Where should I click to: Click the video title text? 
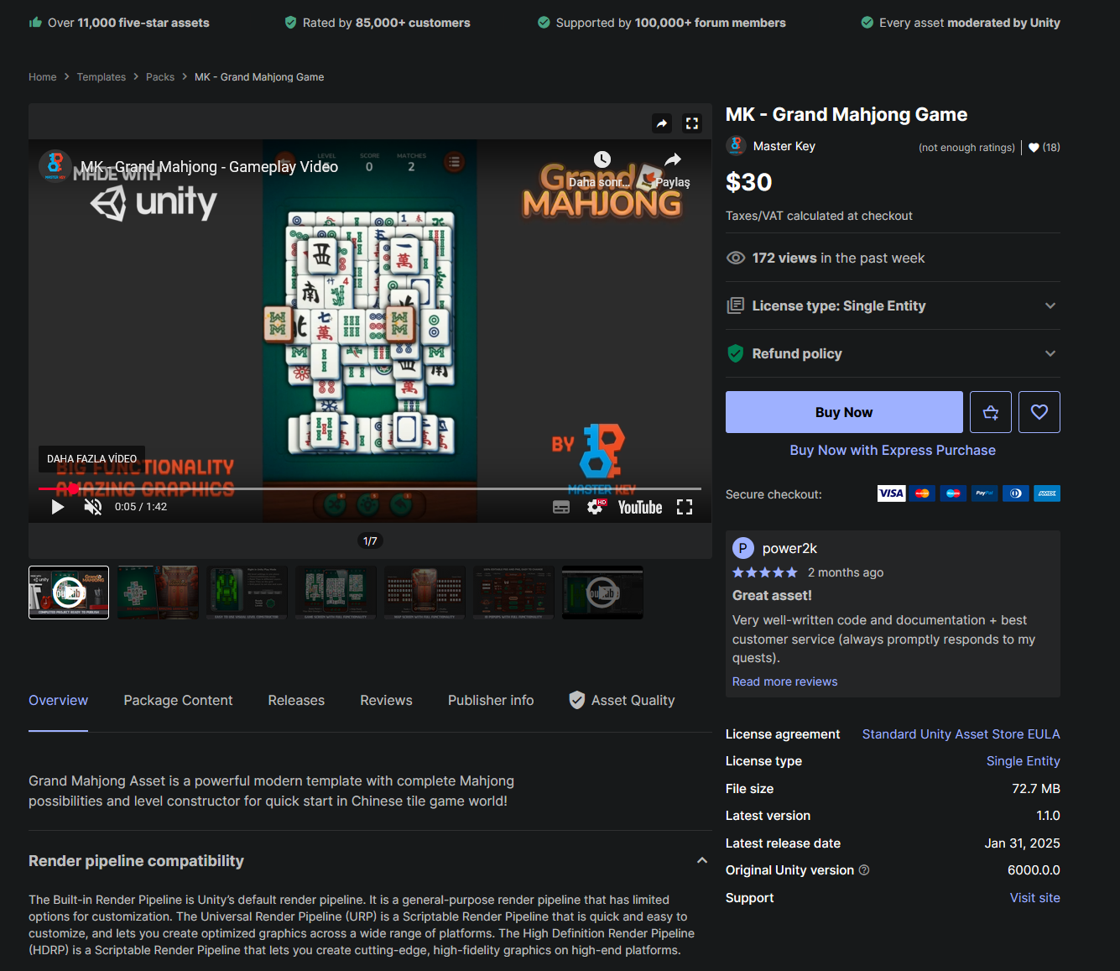(x=210, y=167)
